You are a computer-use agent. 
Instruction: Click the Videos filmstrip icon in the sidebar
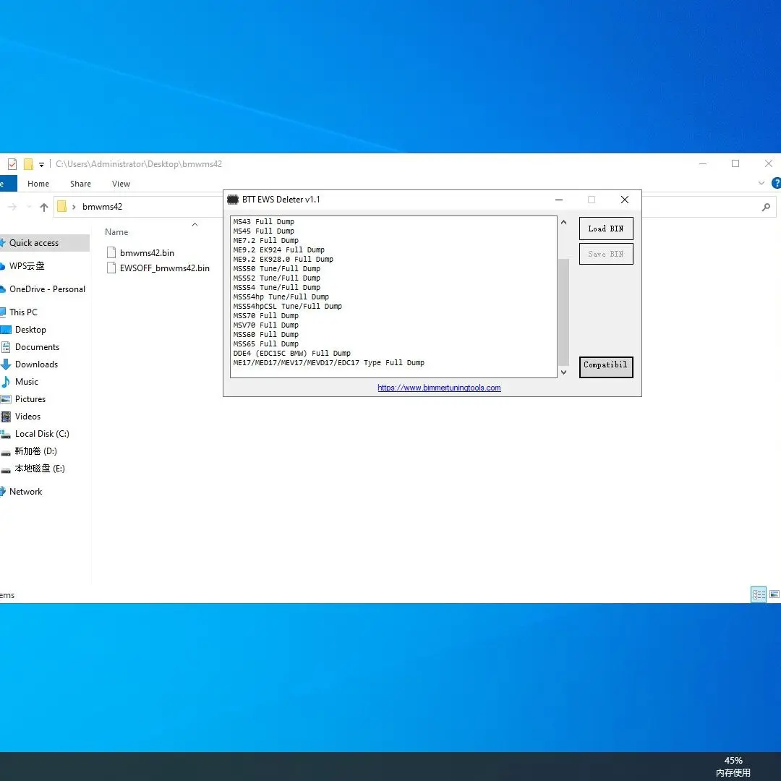[6, 417]
